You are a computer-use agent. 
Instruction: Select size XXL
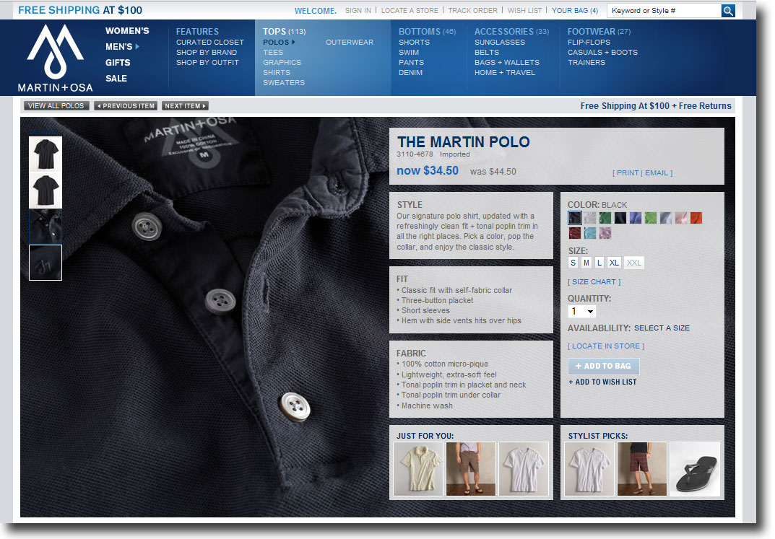(x=633, y=263)
